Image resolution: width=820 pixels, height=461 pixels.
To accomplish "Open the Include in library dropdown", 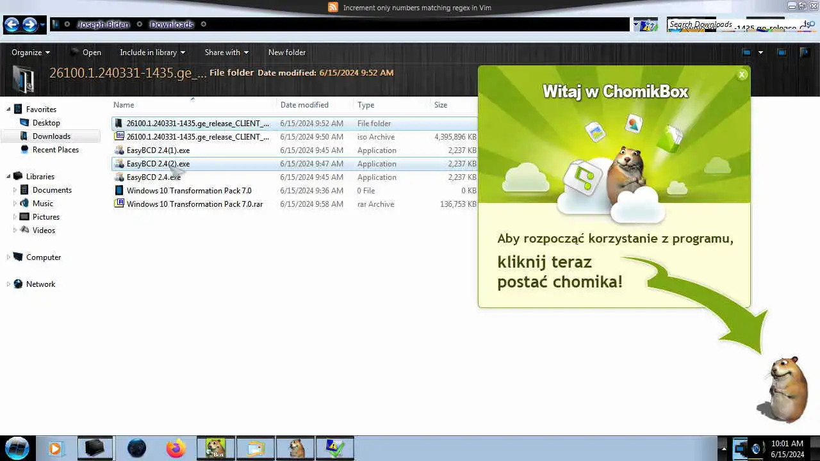I will click(152, 53).
